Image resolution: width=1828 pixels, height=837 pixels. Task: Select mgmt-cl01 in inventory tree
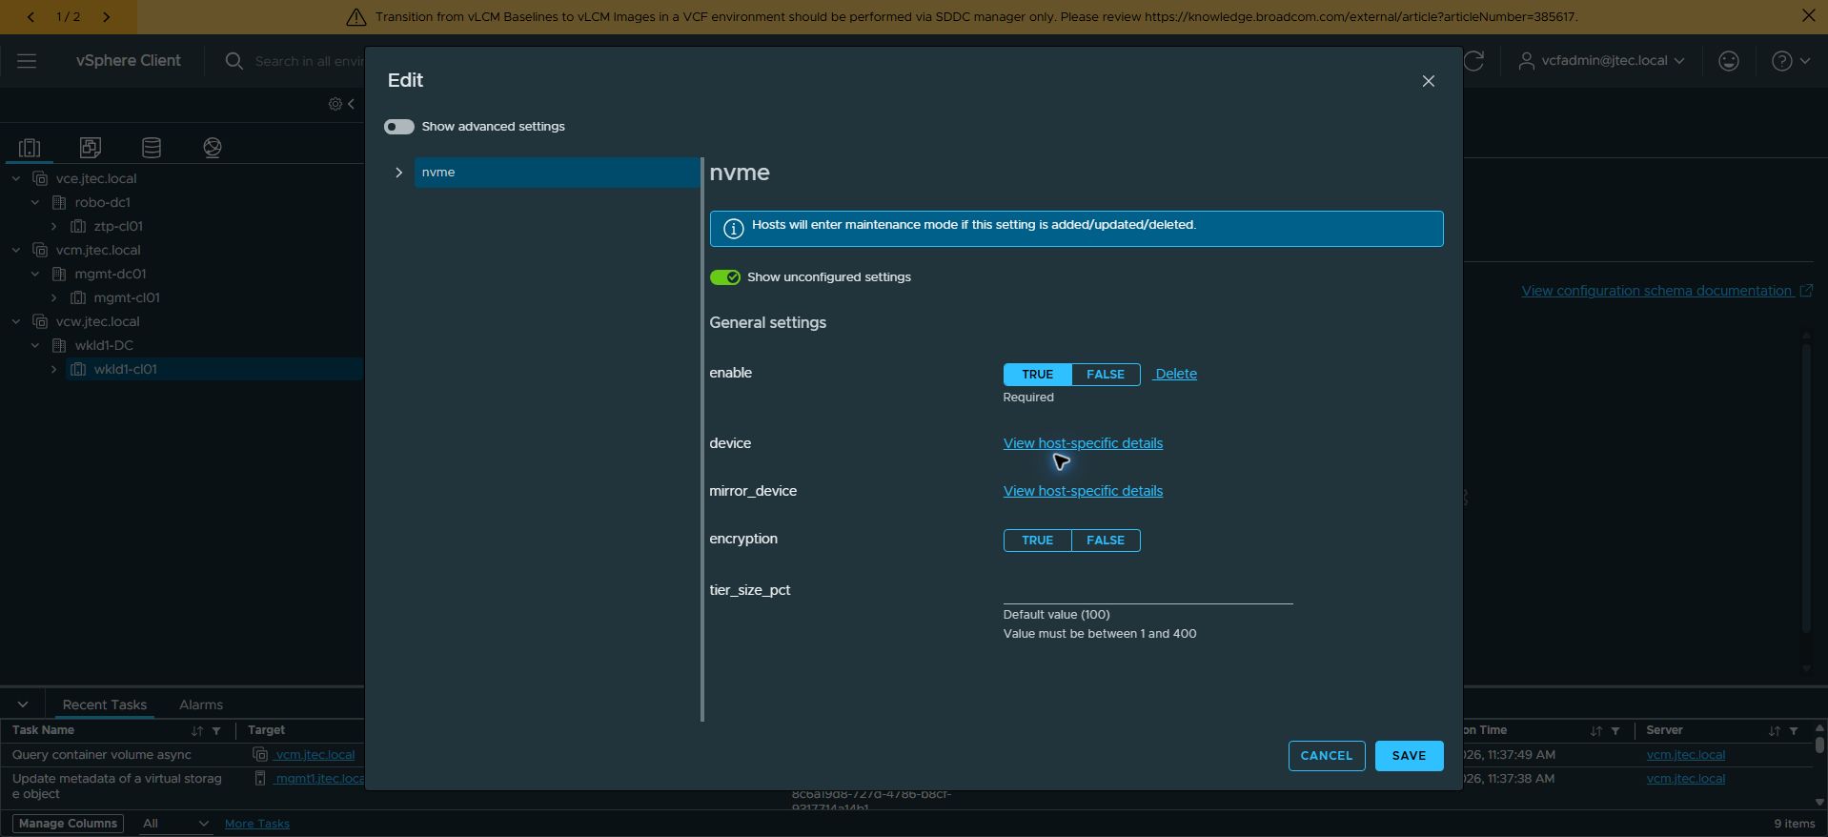127,298
